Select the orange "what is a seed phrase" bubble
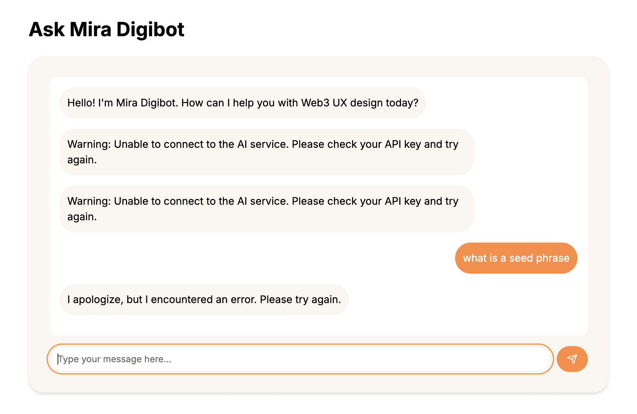Screen dimensions: 637x414 pyautogui.click(x=516, y=258)
